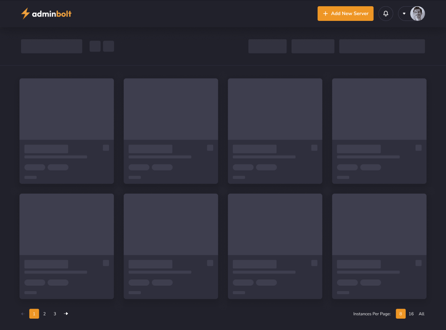
Task: Click the adminbolt lightning bolt logo
Action: tap(25, 13)
